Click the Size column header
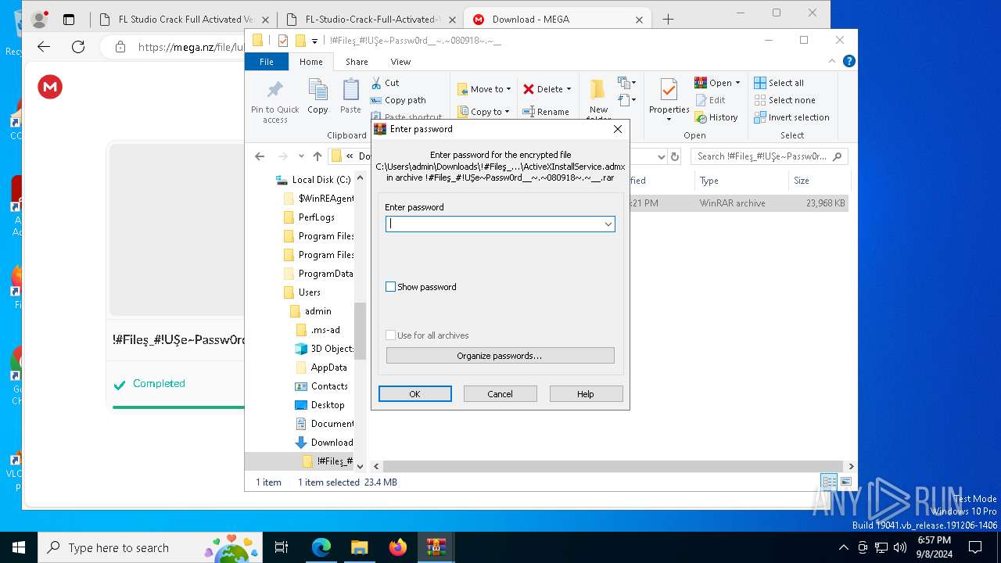The image size is (1001, 563). (x=819, y=181)
